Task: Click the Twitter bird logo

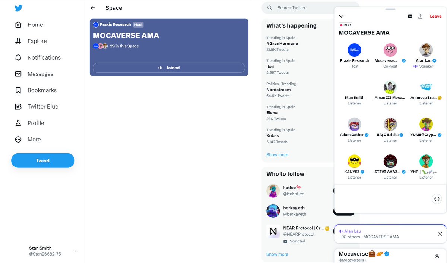Action: 19,8
